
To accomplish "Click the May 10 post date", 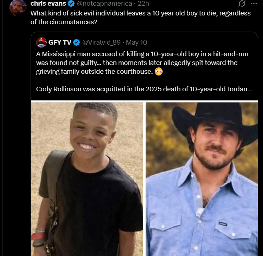I will [x=136, y=42].
